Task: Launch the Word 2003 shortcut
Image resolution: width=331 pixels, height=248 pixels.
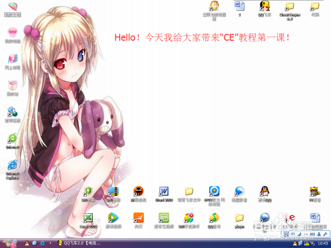Action: [164, 194]
